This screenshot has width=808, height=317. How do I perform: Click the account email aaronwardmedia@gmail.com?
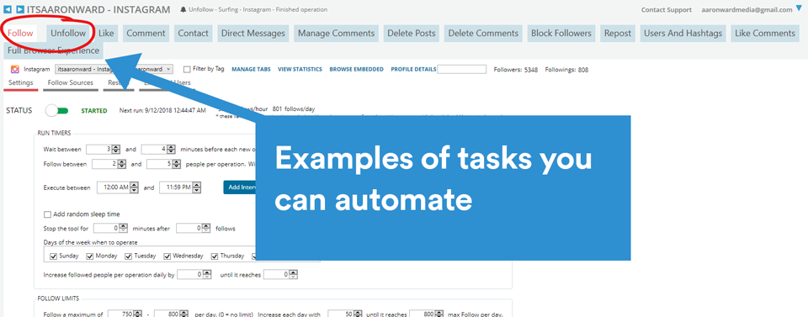(x=747, y=10)
